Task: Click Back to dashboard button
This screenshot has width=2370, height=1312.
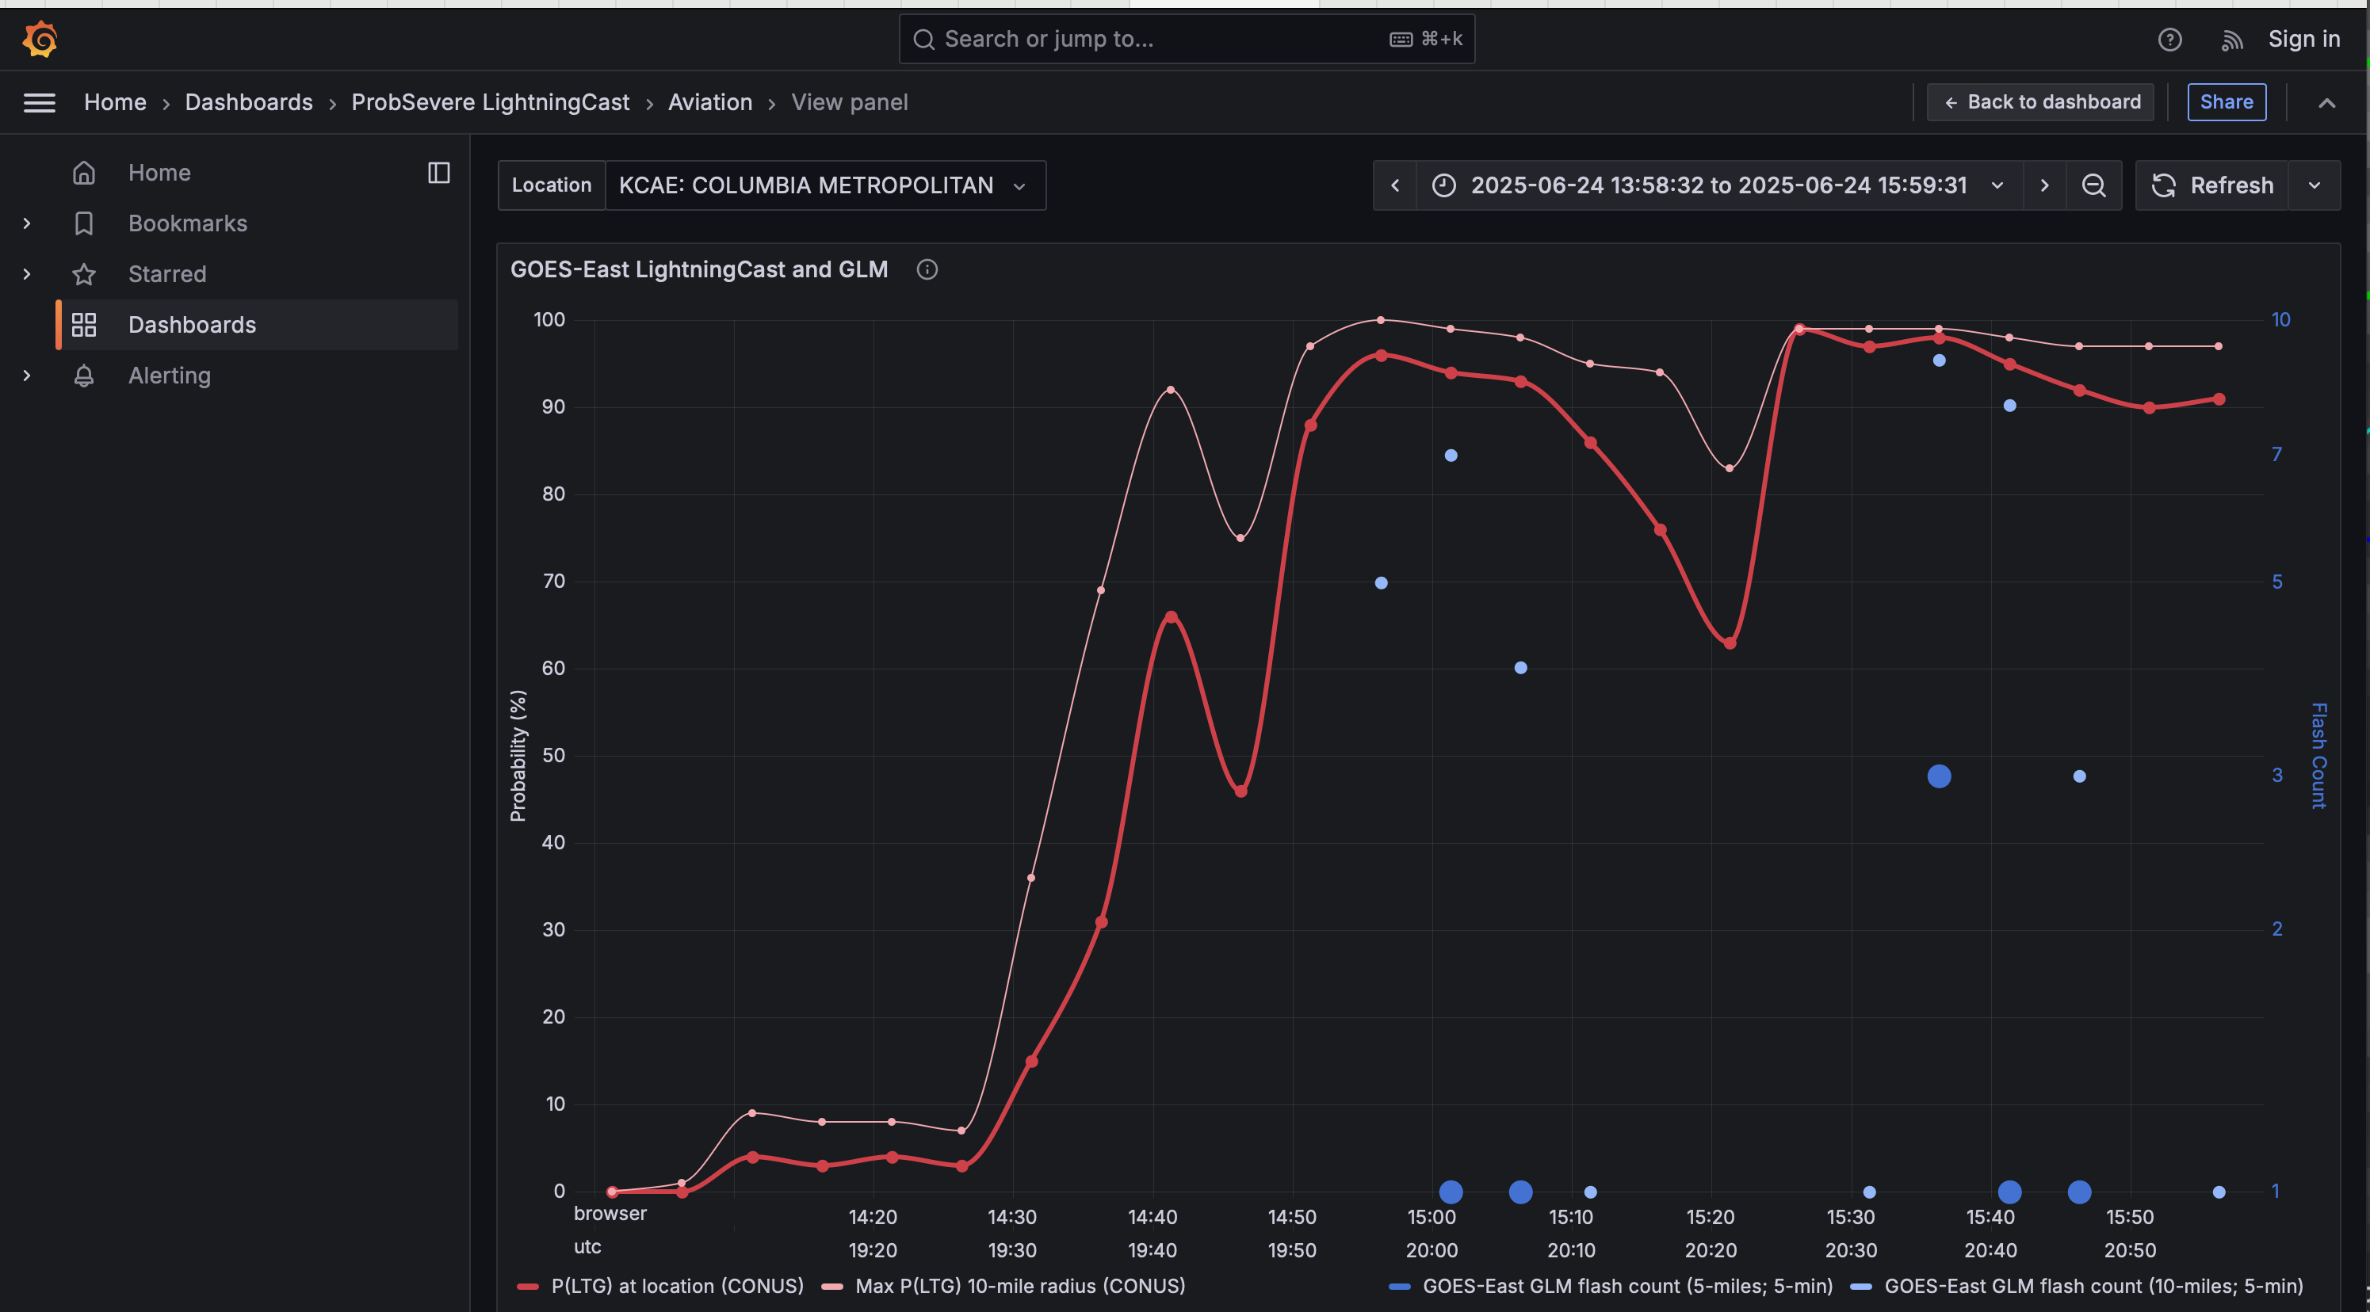Action: 2039,102
